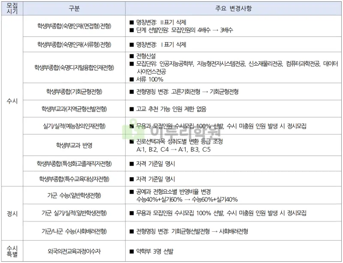Click the '구분' column header
The height and width of the screenshot is (263, 343).
point(74,8)
